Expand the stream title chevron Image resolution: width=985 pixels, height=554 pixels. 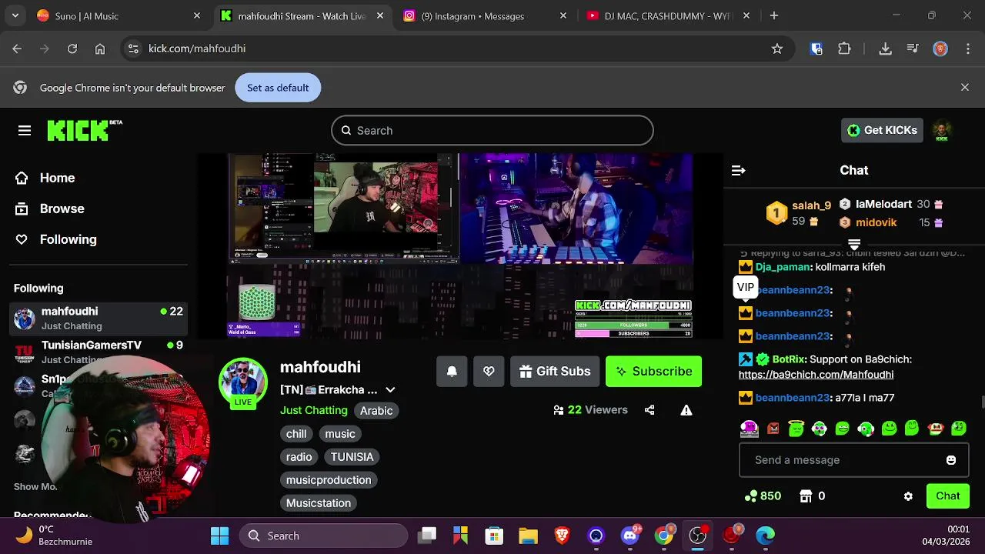pyautogui.click(x=390, y=390)
